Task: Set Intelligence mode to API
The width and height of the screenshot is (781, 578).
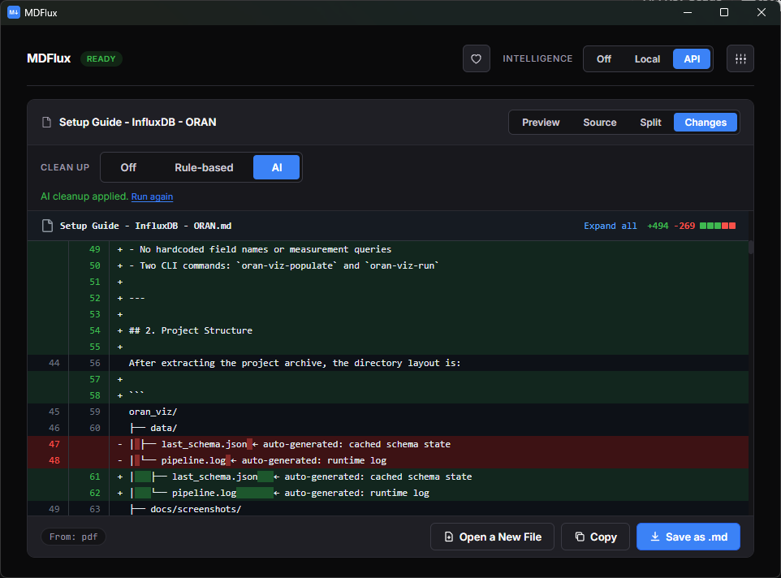Action: (692, 58)
